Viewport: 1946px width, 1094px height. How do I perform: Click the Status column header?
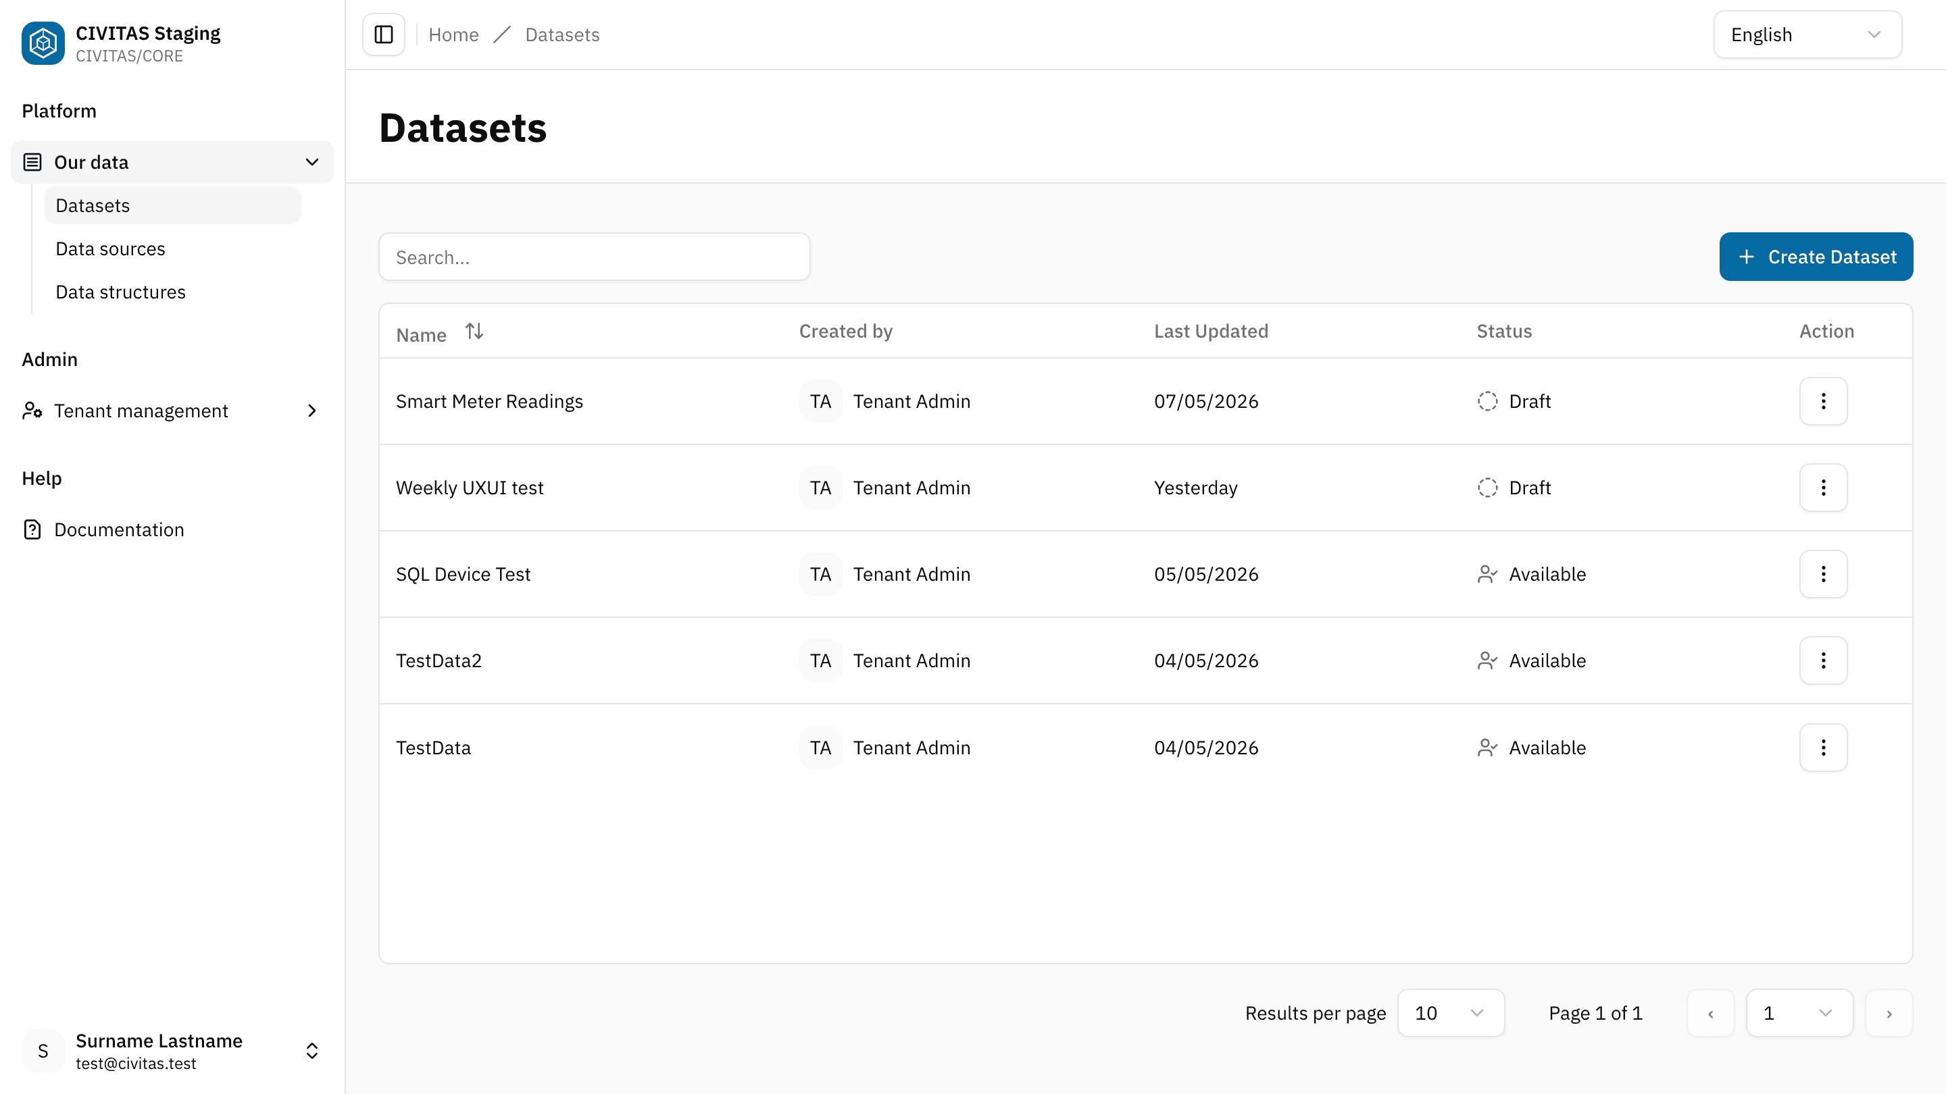point(1503,332)
